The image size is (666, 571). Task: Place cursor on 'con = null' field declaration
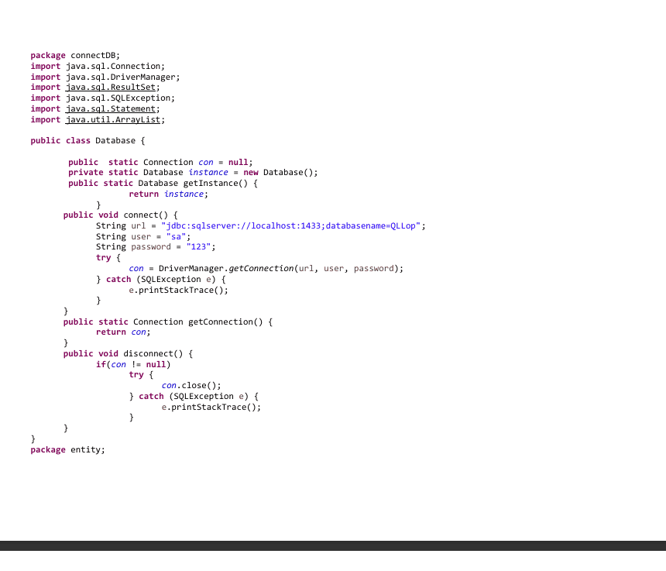point(225,162)
